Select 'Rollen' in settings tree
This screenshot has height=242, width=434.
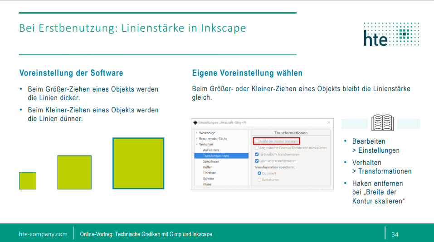(208, 167)
